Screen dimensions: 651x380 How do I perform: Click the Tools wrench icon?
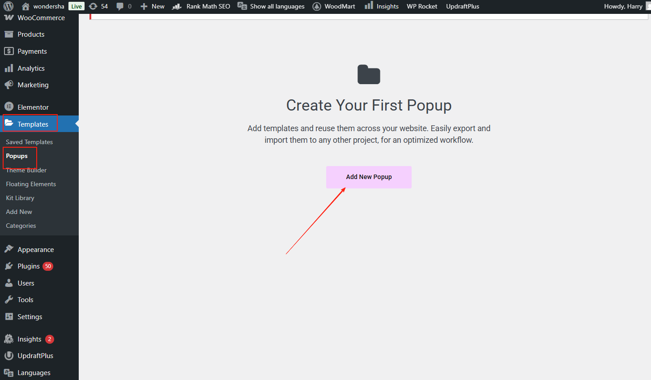tap(9, 300)
